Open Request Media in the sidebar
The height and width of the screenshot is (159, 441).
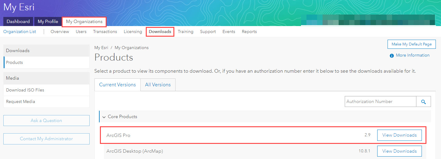(46, 101)
